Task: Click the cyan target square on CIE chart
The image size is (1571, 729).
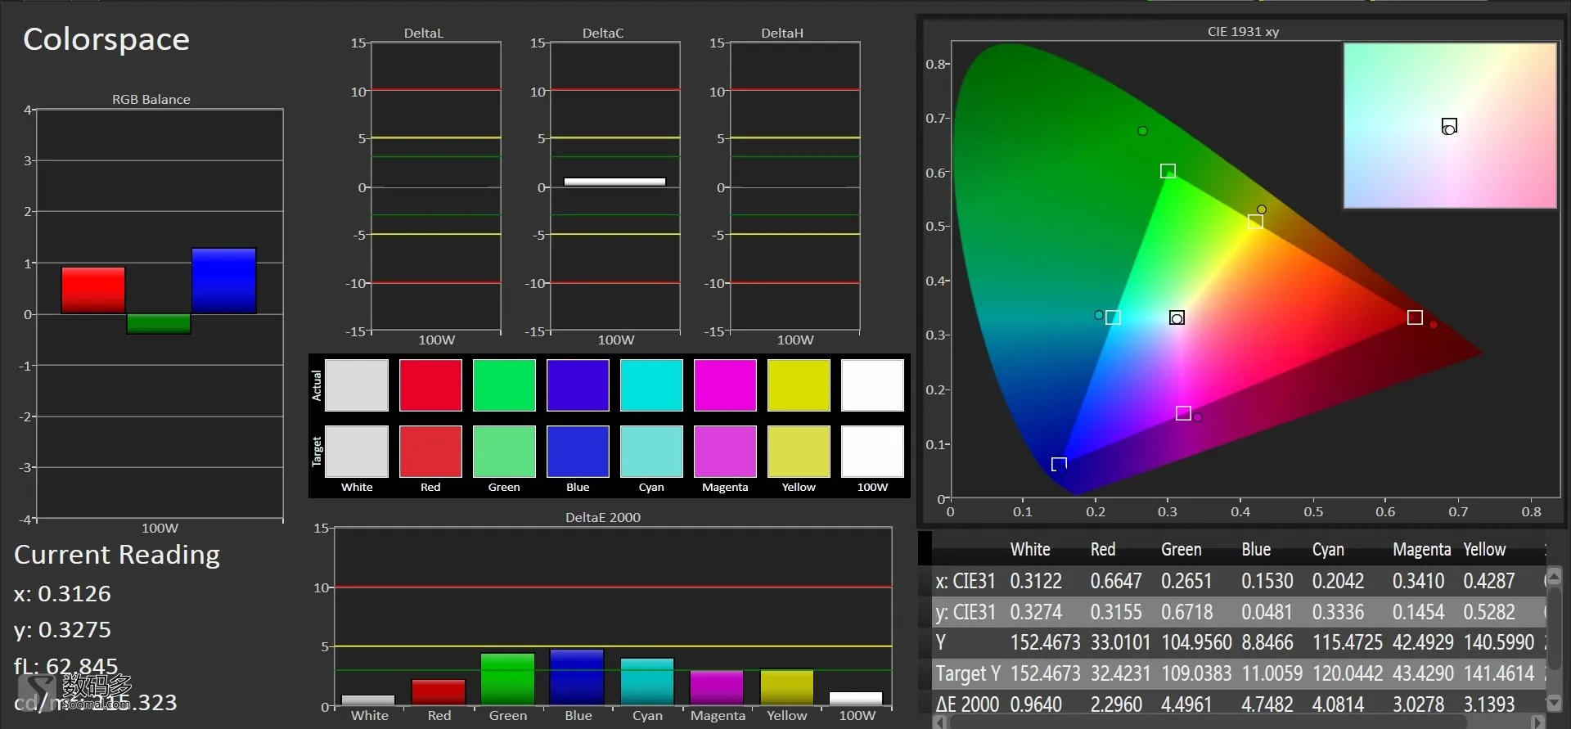Action: tap(1113, 317)
